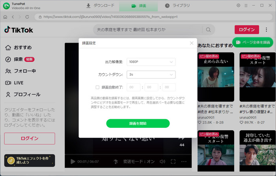Click the auto-scroll icon in player bar
Image resolution: width=276 pixels, height=176 pixels.
(116, 161)
